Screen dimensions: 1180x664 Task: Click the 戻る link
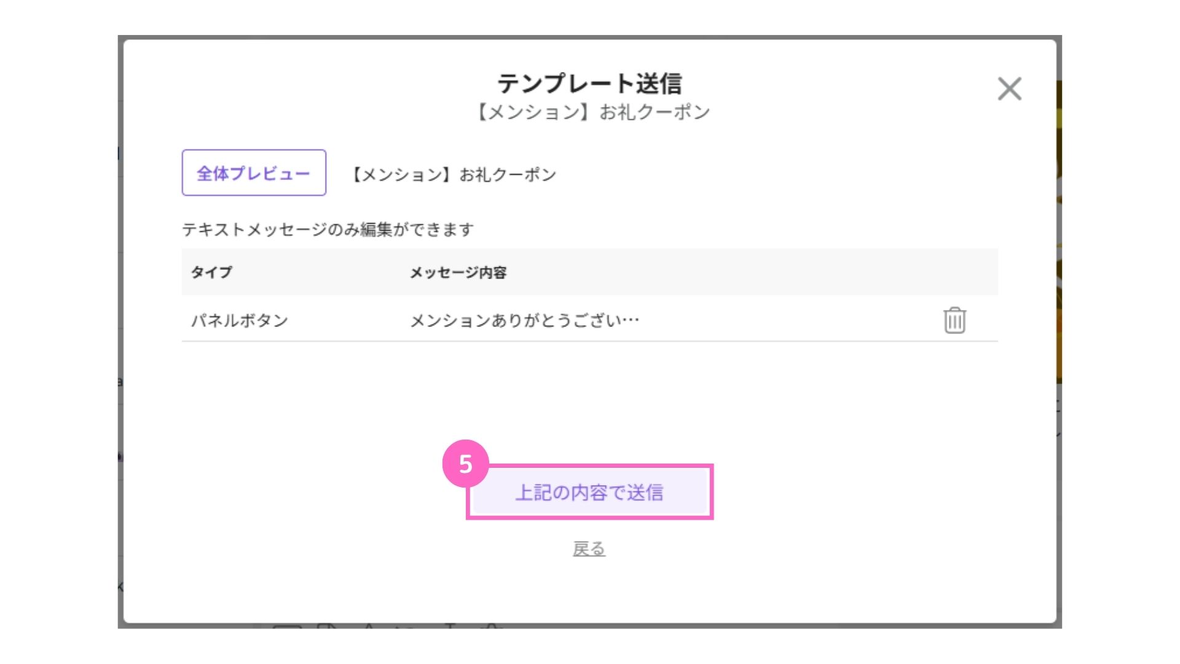point(589,548)
